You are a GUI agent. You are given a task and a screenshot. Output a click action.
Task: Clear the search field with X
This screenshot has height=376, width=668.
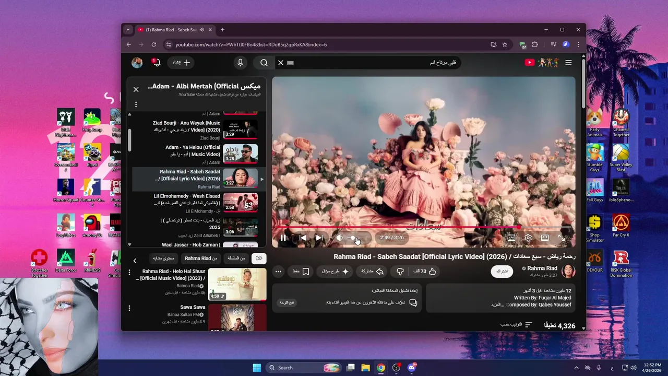click(x=281, y=63)
